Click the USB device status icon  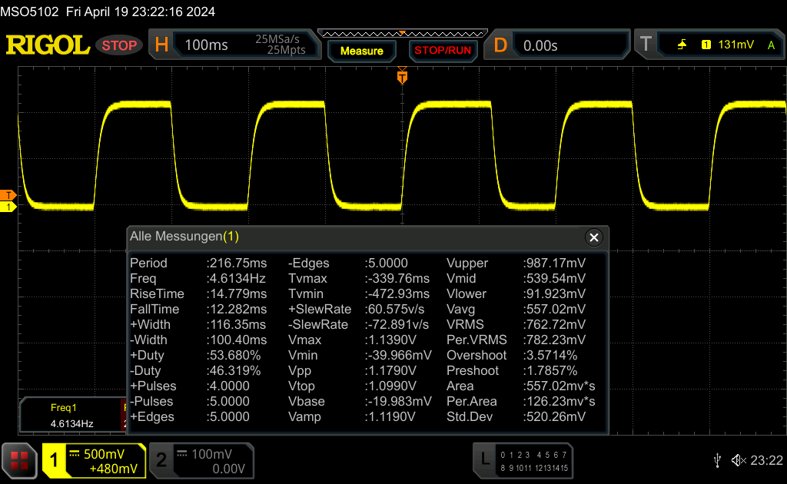pyautogui.click(x=717, y=459)
